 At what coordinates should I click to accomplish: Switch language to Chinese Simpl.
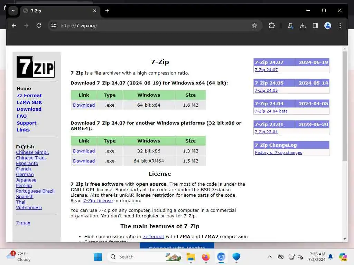pyautogui.click(x=32, y=152)
